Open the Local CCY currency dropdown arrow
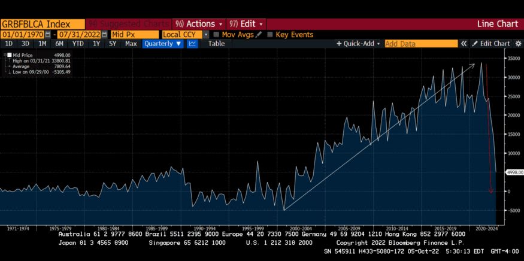The width and height of the screenshot is (524, 261). click(x=206, y=35)
